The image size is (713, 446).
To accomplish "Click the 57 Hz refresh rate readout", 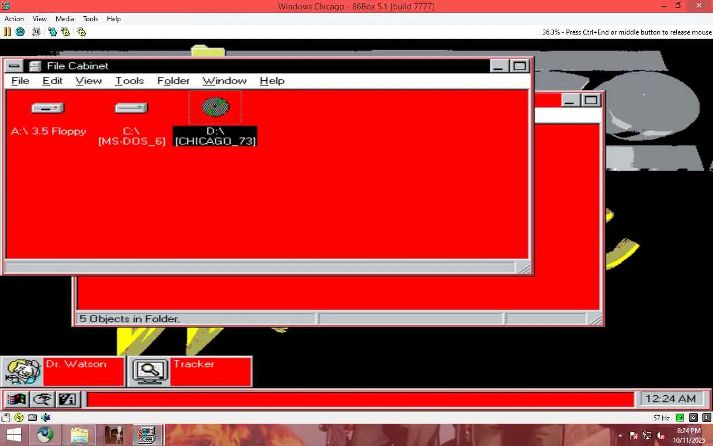I will tap(661, 418).
